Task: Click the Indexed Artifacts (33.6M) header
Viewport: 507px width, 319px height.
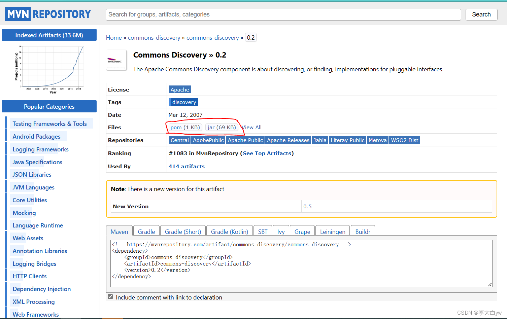Action: click(x=49, y=35)
